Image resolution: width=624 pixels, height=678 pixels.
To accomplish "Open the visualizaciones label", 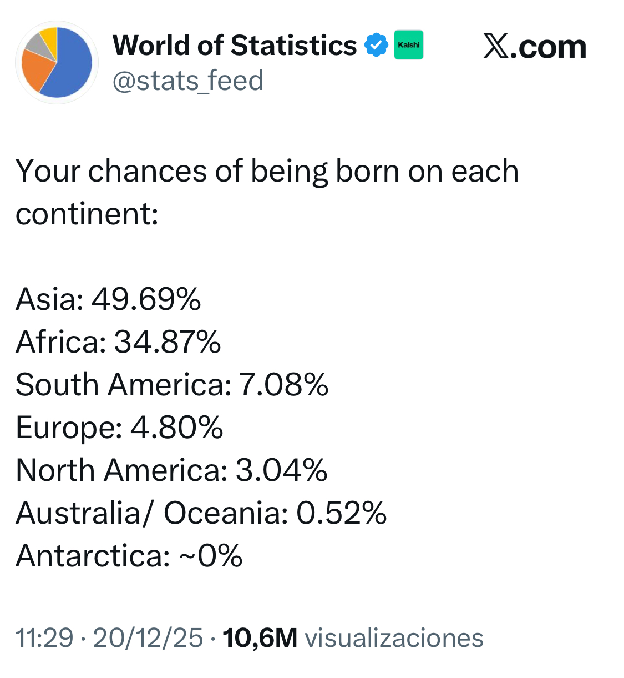I will click(394, 638).
